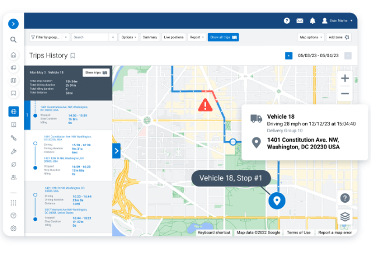Open the map layers icon
This screenshot has height=254, width=371.
[x=345, y=216]
